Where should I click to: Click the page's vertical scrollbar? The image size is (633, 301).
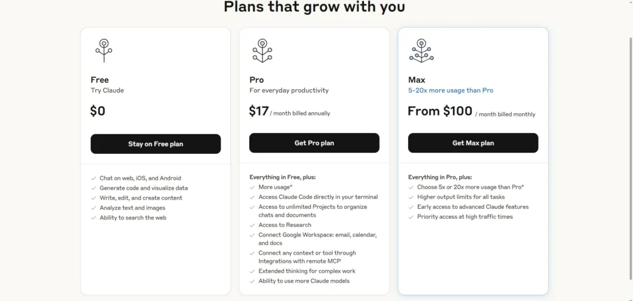[631, 158]
